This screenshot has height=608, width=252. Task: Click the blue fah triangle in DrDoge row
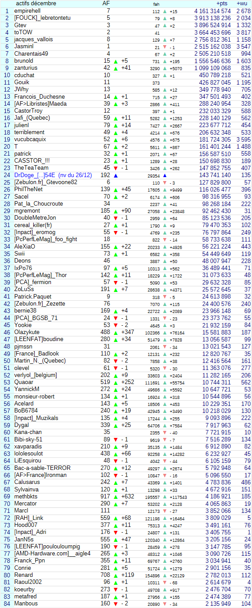tap(165, 175)
